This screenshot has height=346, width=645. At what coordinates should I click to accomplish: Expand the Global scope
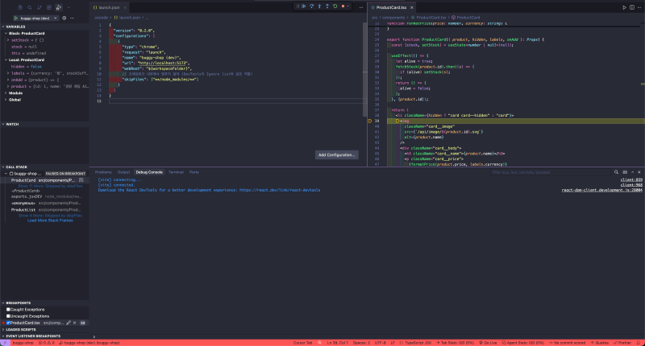point(6,100)
